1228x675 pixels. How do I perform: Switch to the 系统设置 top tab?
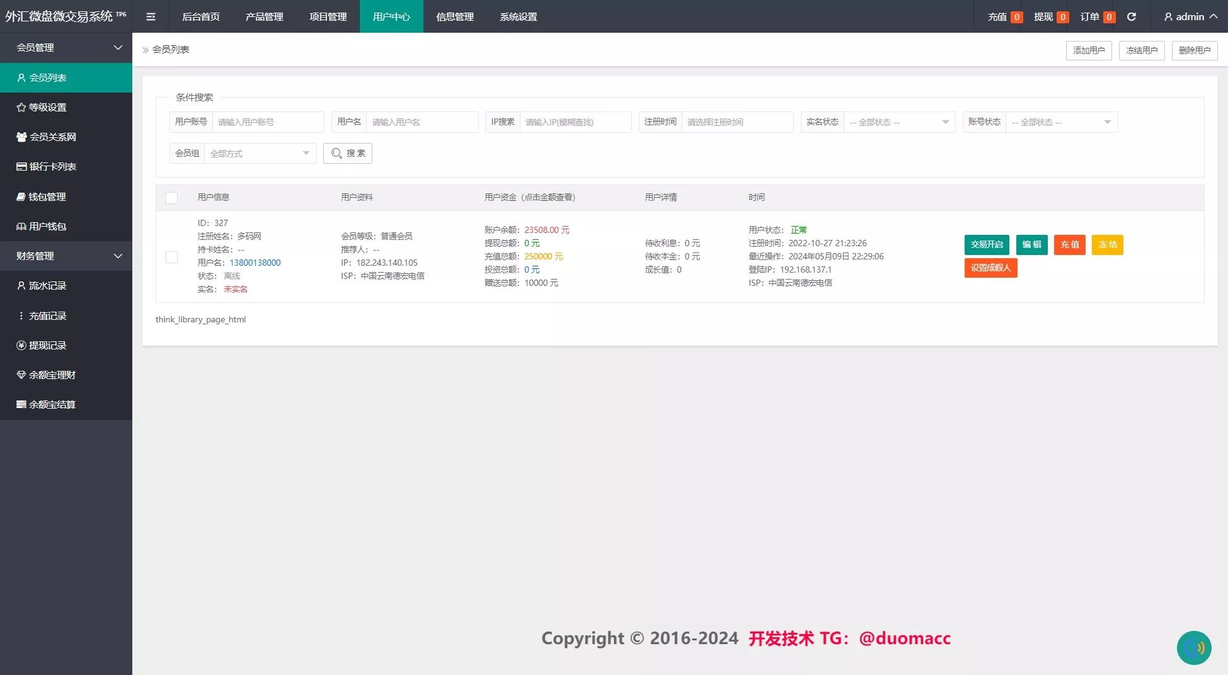519,17
